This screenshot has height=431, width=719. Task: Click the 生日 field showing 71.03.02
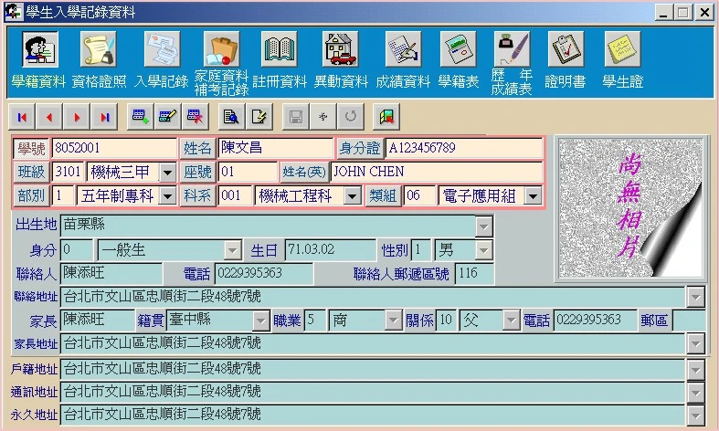[x=330, y=250]
